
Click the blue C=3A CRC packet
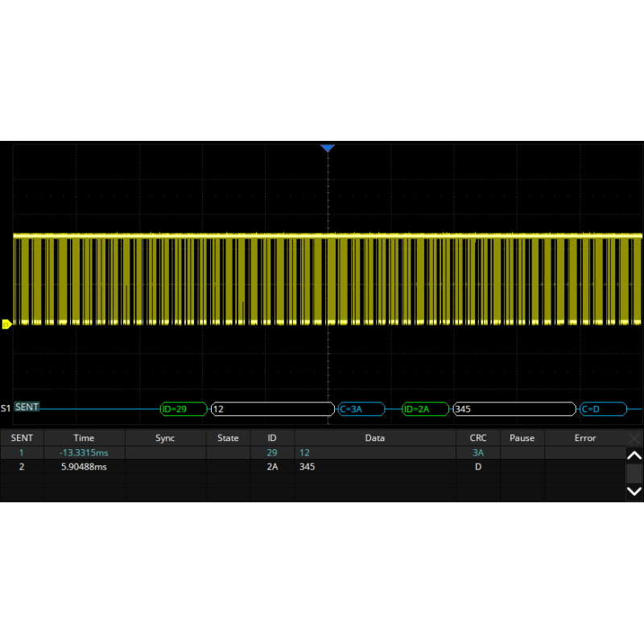361,409
